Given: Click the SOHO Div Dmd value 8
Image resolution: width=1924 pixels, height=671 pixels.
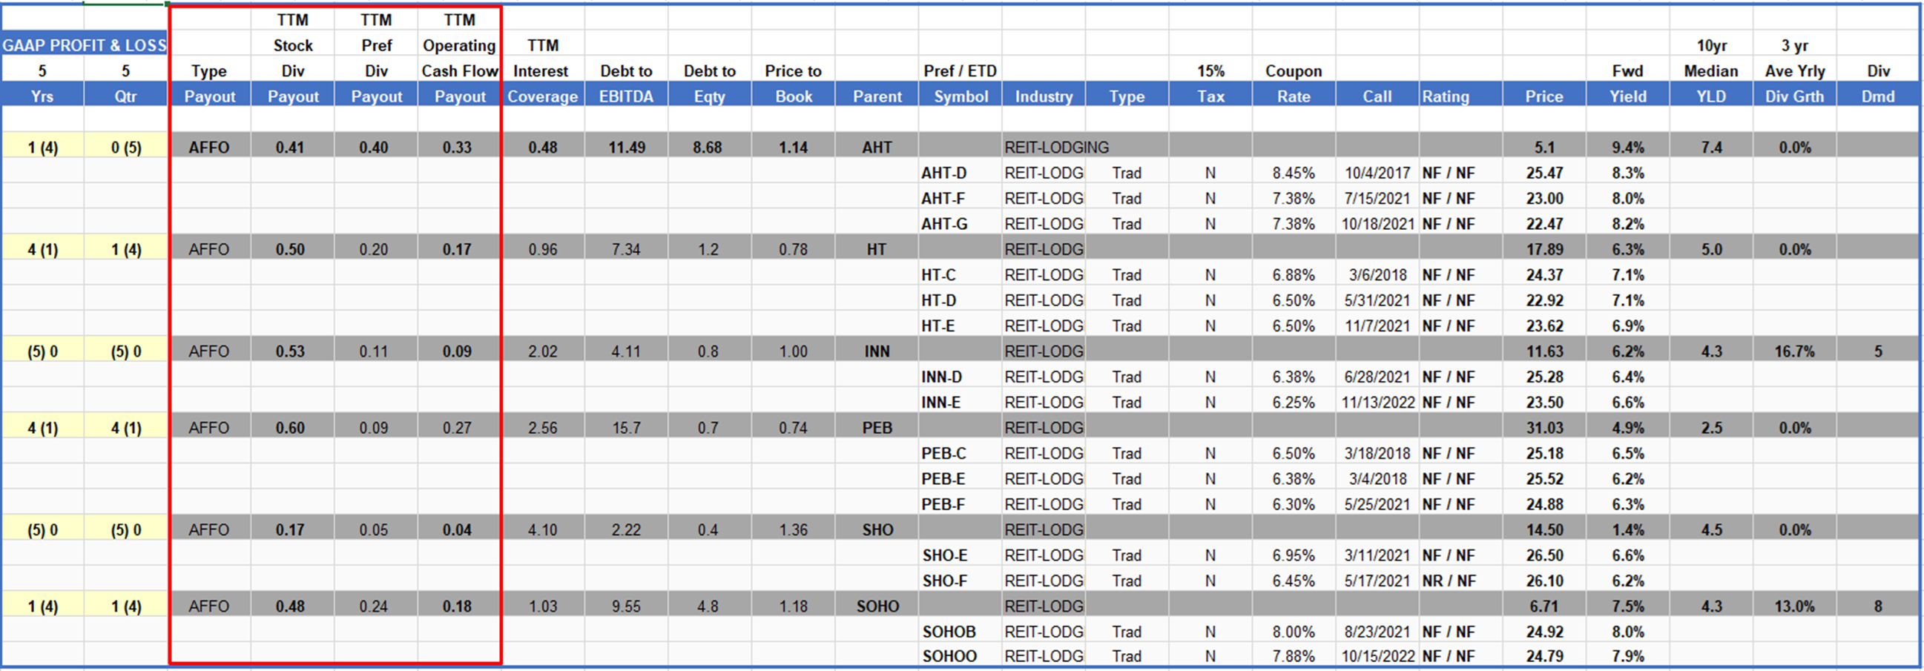Looking at the screenshot, I should pos(1878,606).
